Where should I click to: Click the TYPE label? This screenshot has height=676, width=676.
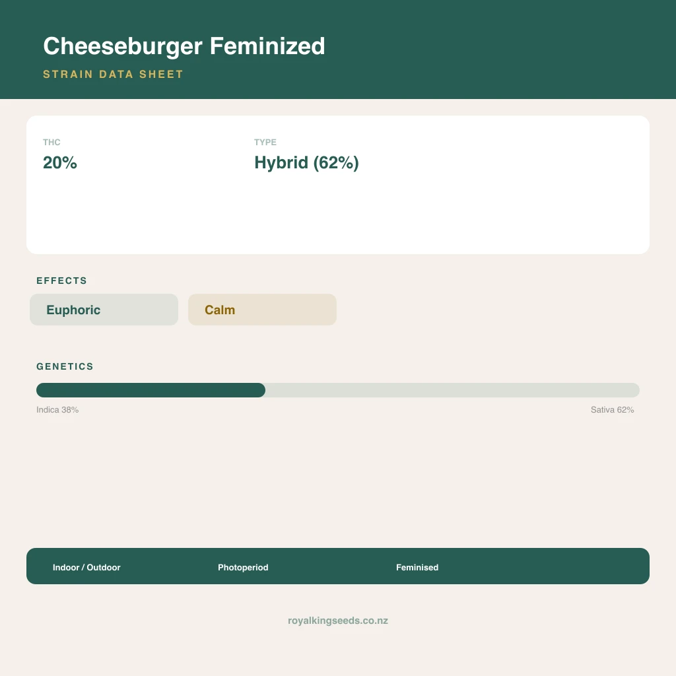265,143
